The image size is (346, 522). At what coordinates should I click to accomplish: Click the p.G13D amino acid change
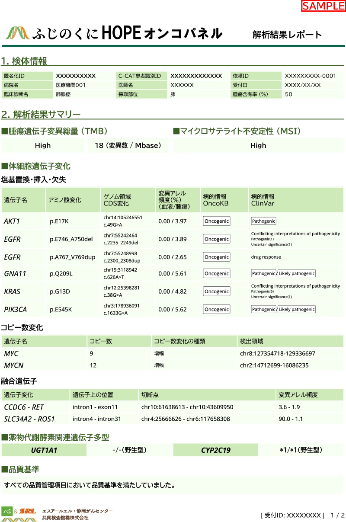60,291
